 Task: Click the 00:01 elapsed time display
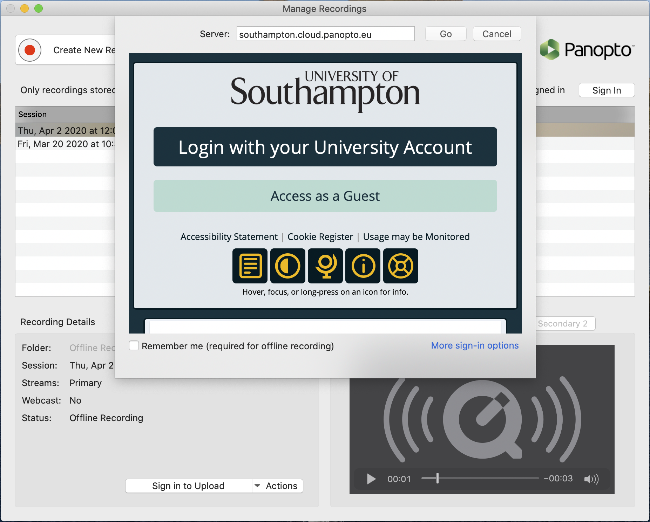click(399, 479)
